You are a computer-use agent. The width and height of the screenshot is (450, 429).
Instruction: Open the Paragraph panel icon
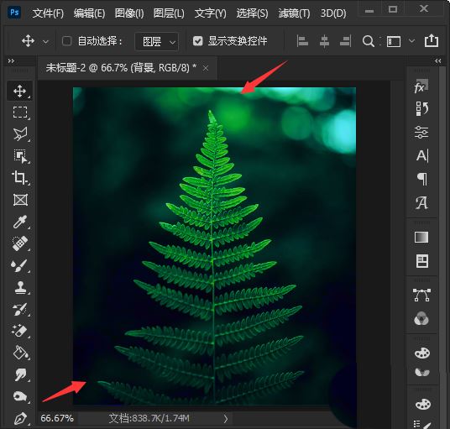[x=421, y=179]
